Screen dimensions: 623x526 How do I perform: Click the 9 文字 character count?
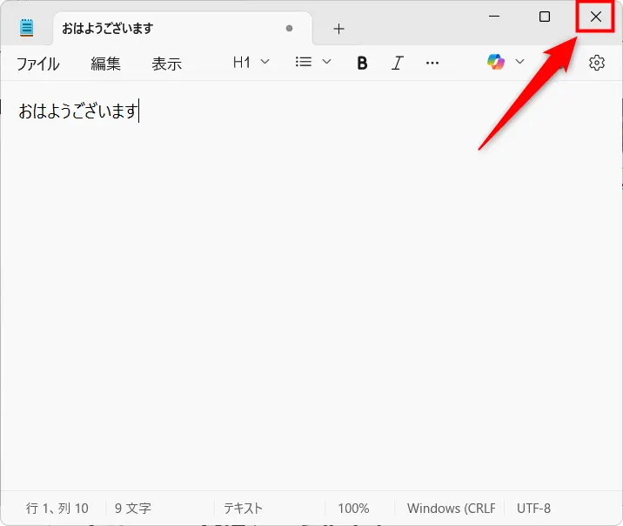point(133,508)
